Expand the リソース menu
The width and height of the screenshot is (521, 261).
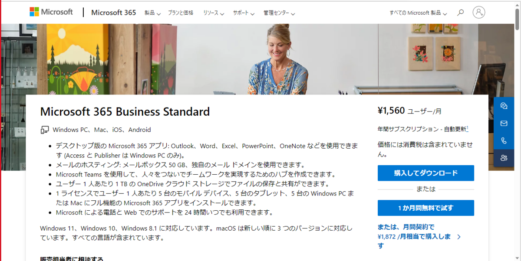click(x=213, y=13)
